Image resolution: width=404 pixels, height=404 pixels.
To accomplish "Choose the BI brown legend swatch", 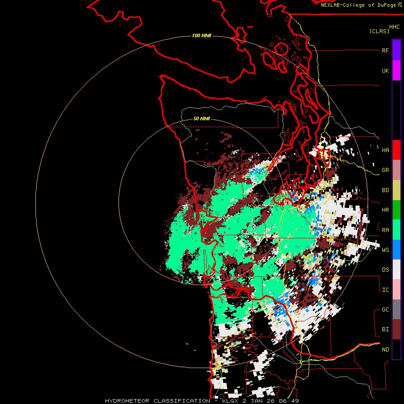I will pos(396,329).
